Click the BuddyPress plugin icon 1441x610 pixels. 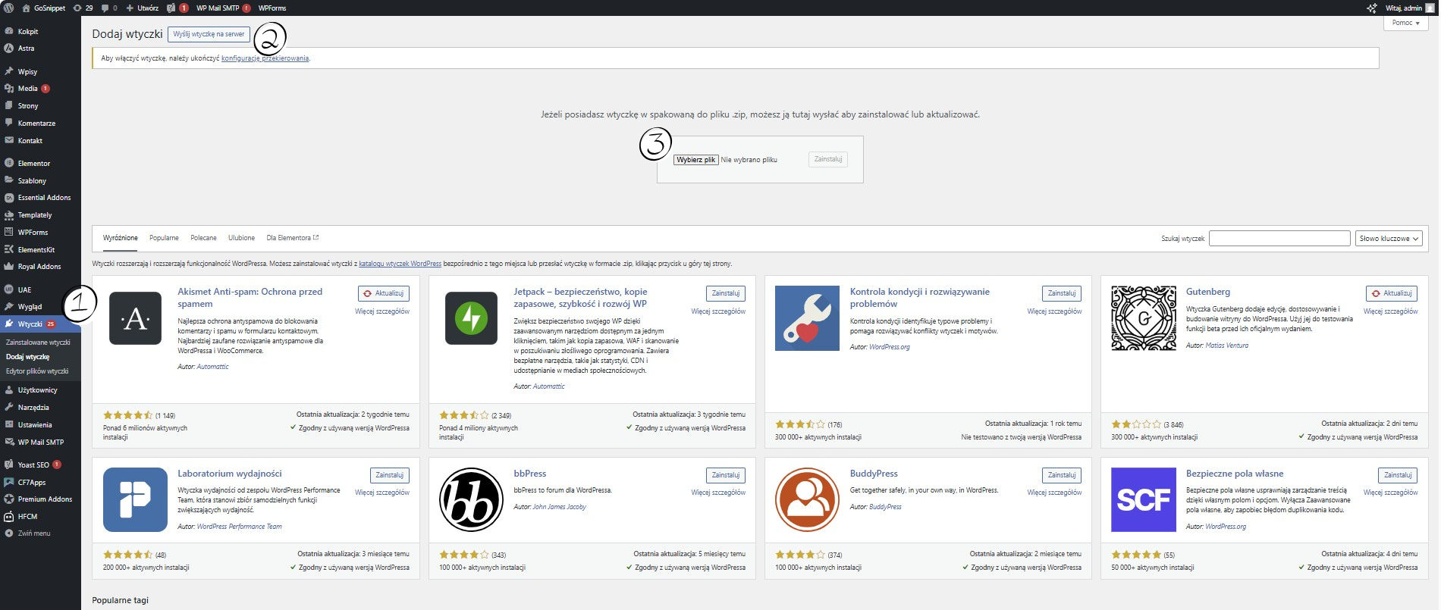[x=807, y=499]
